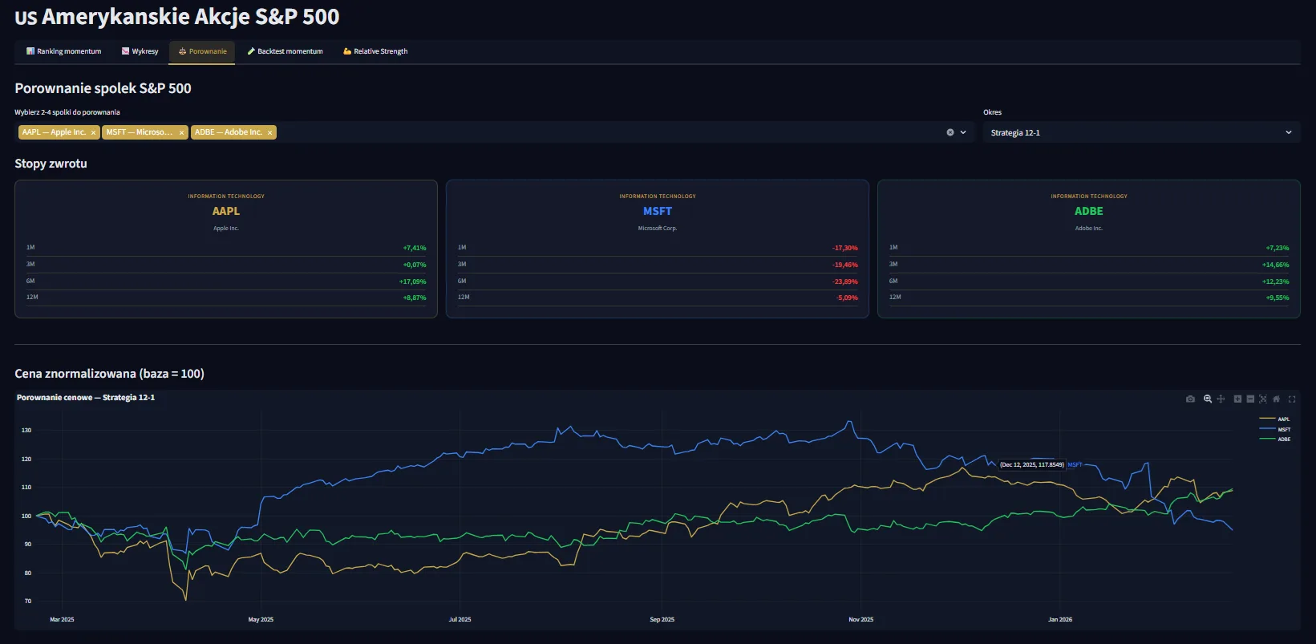Click ADBE 12M return +9,55%
Image resolution: width=1316 pixels, height=644 pixels.
coord(1278,298)
